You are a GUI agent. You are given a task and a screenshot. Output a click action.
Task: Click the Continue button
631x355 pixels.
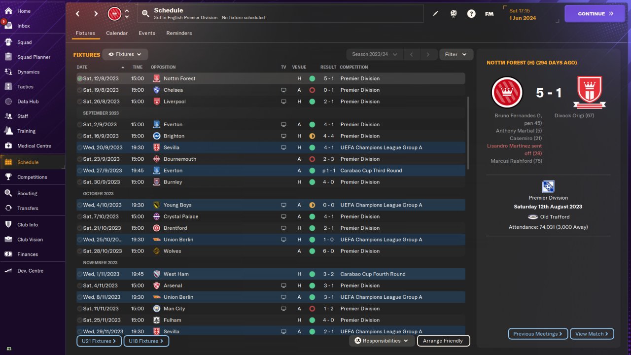596,14
